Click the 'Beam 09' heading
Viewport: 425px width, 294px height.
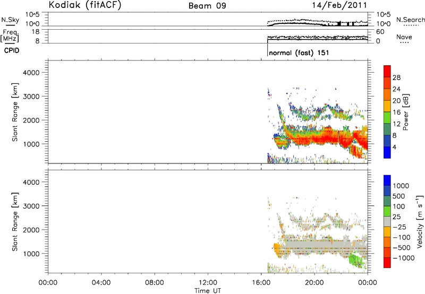[x=207, y=6]
